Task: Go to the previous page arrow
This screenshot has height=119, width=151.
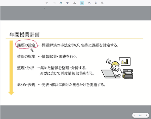Action: (x=135, y=115)
